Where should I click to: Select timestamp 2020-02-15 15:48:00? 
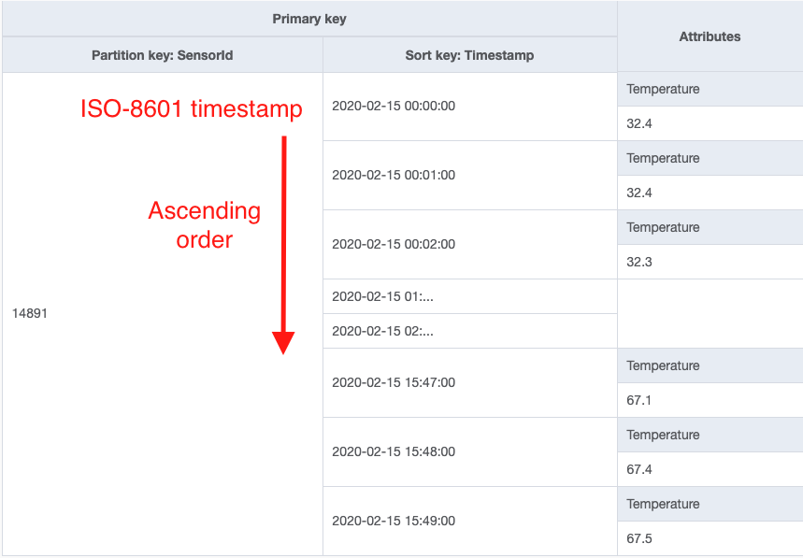tap(392, 451)
